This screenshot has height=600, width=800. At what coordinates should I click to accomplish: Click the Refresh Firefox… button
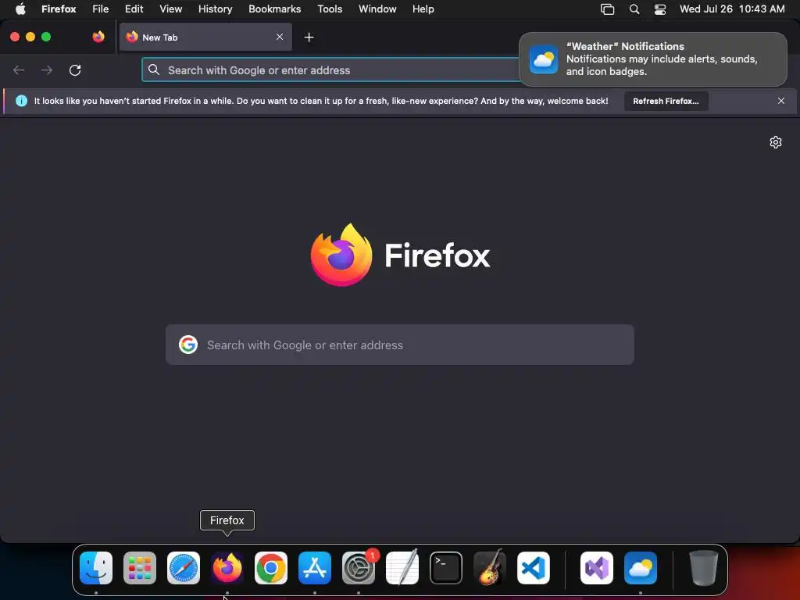pos(666,101)
